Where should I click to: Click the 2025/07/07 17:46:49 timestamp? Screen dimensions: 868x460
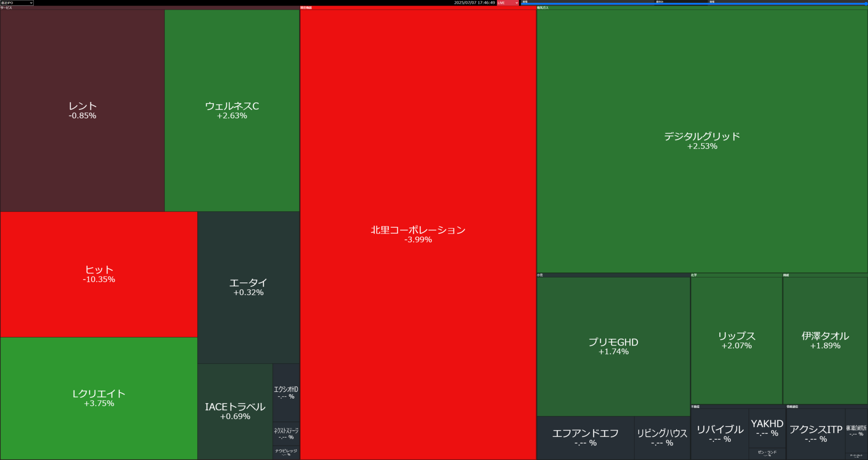[474, 3]
